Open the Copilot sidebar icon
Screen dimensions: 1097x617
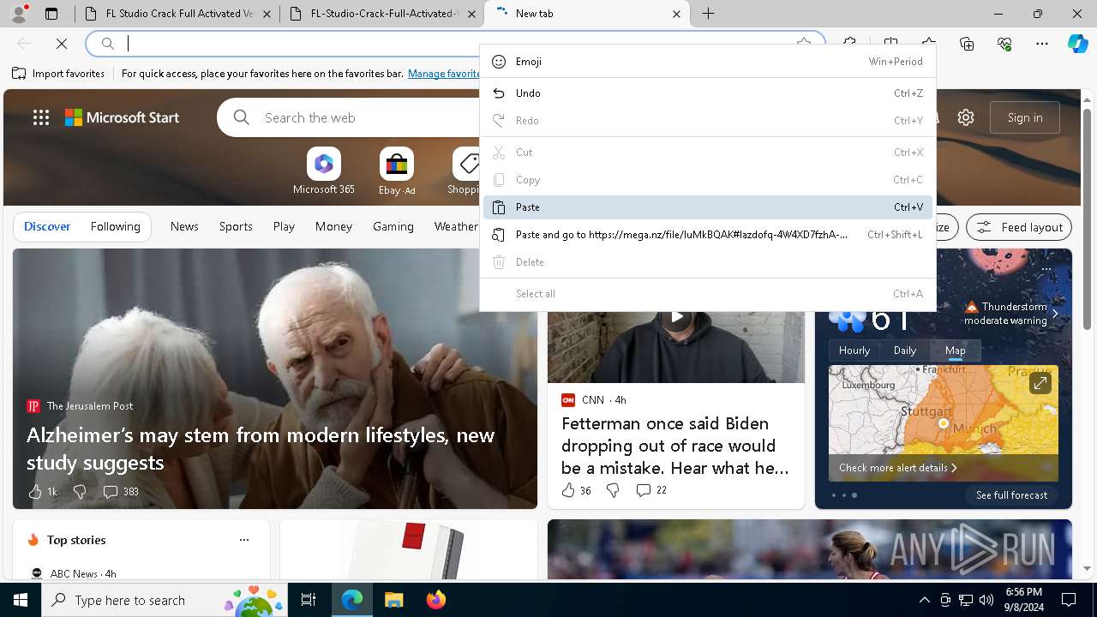point(1077,44)
